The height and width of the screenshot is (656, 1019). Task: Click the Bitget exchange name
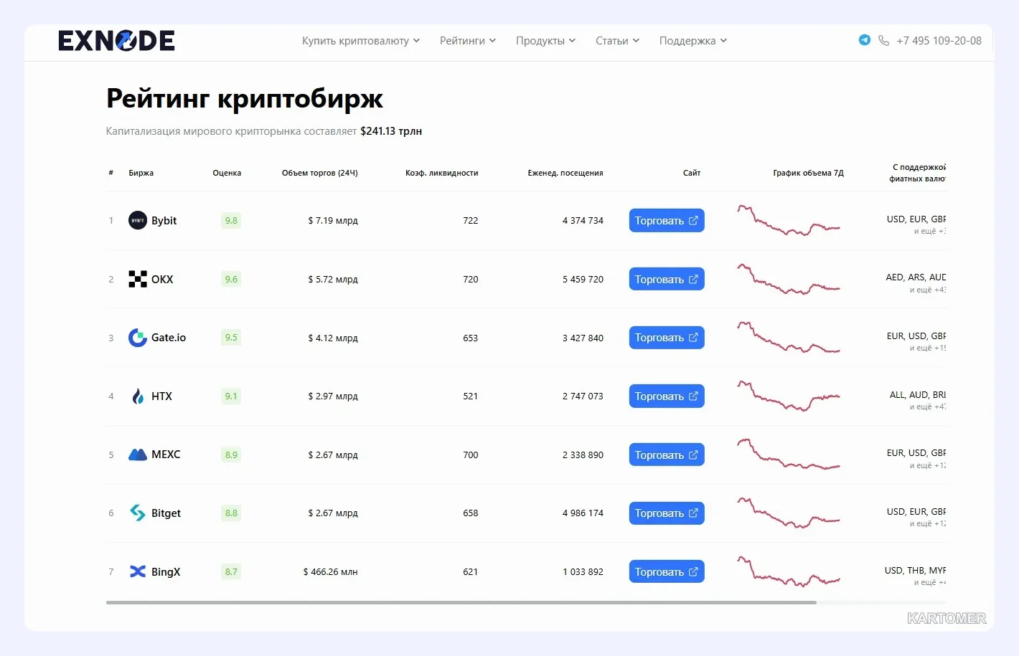tap(166, 513)
